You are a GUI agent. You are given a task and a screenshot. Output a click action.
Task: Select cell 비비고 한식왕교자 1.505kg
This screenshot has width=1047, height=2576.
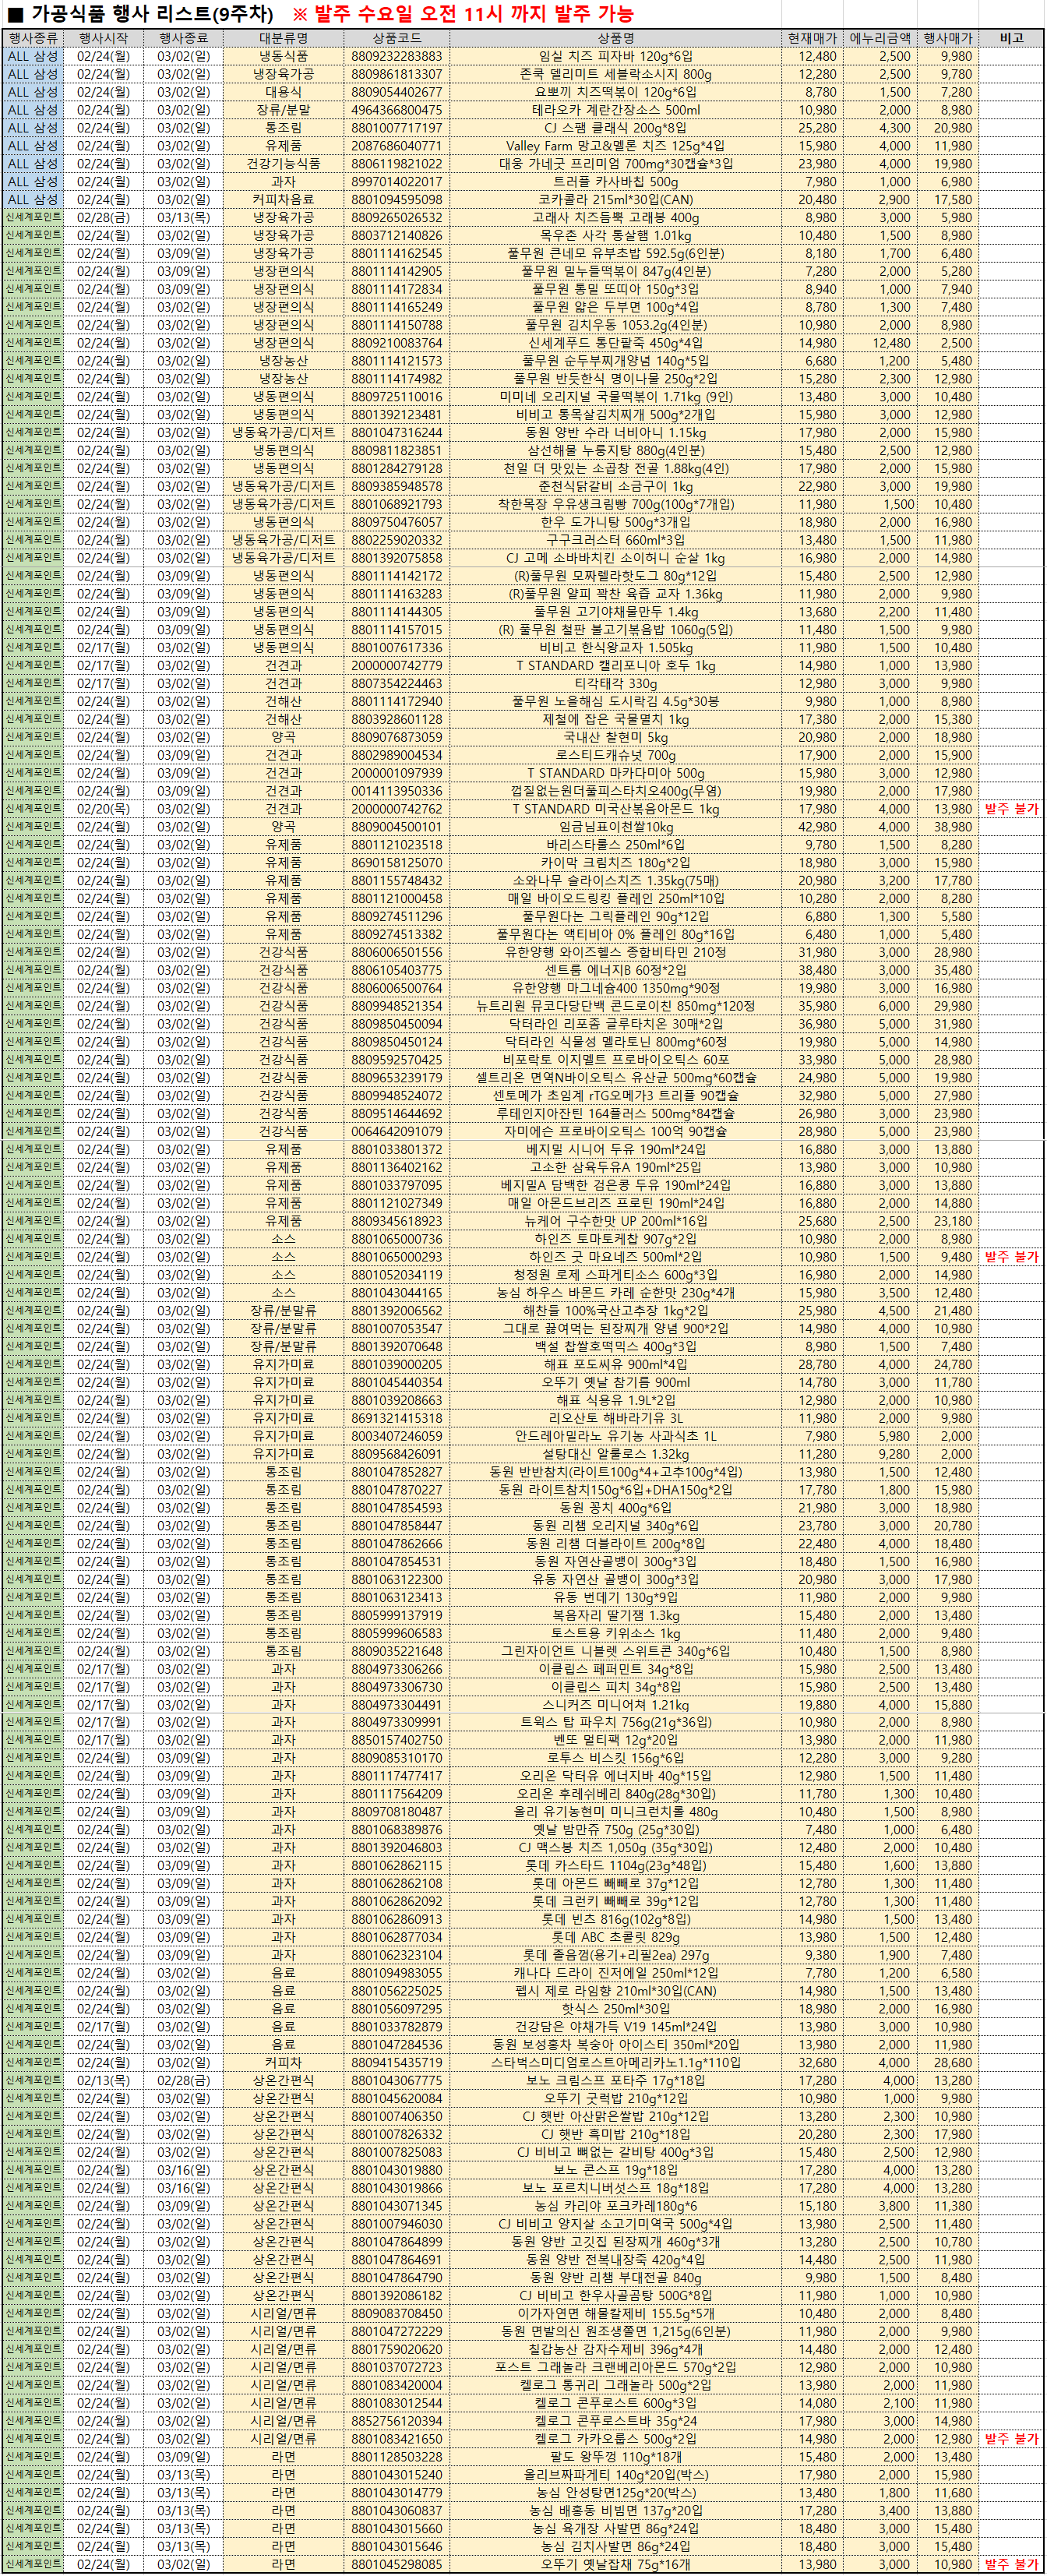616,648
